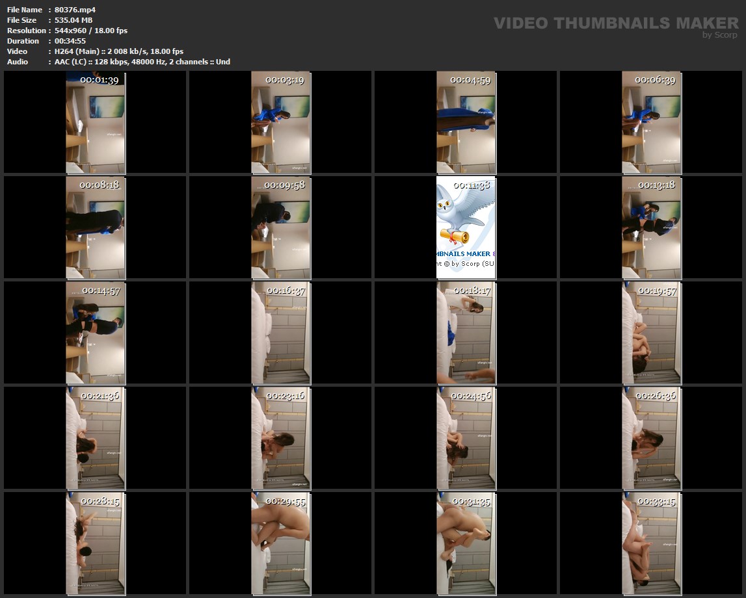
Task: Pick the 00:08:18 thumbnail
Action: (95, 227)
